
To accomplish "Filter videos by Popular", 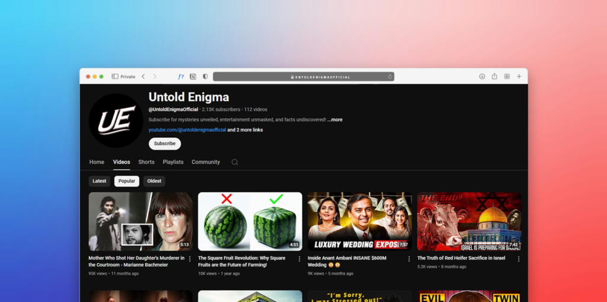I will tap(127, 181).
